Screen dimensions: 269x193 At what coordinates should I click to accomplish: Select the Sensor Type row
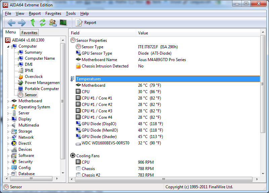pos(165,47)
